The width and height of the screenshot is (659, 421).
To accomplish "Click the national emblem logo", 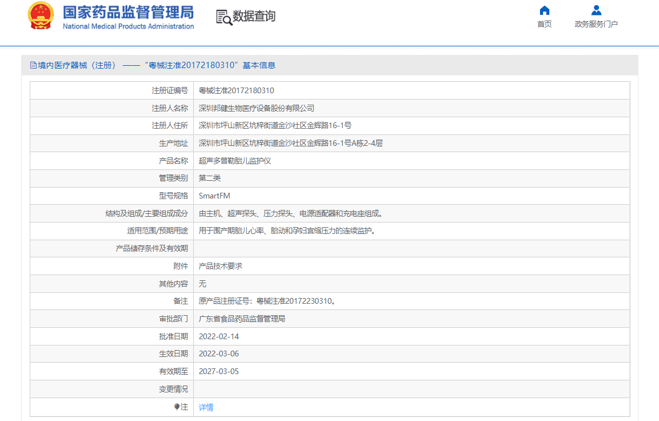I will (x=41, y=16).
